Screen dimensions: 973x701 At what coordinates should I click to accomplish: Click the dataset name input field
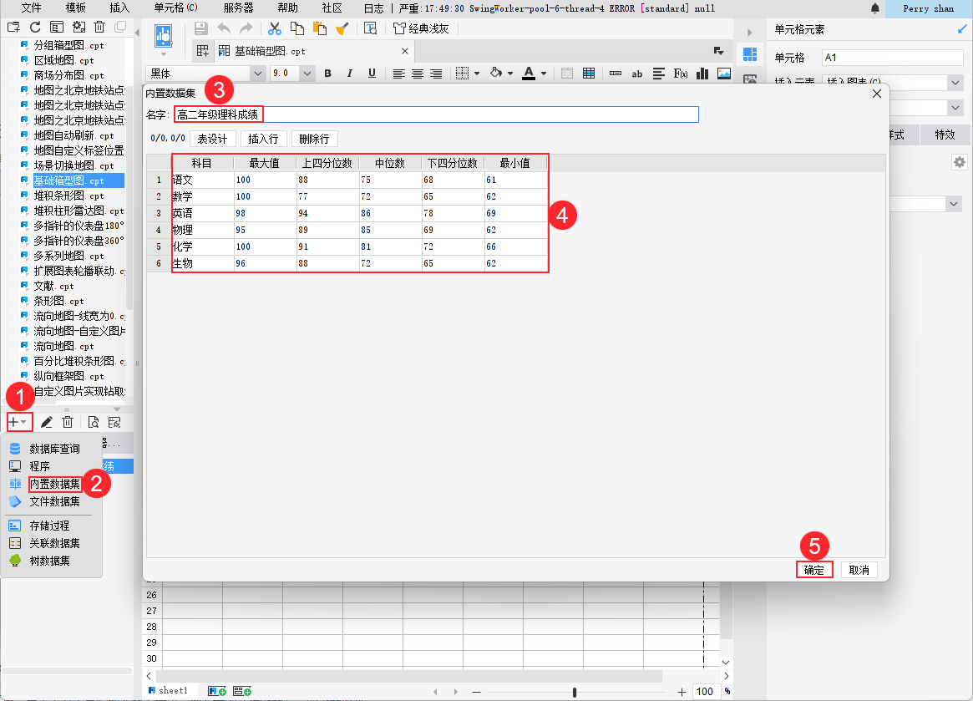coord(436,114)
